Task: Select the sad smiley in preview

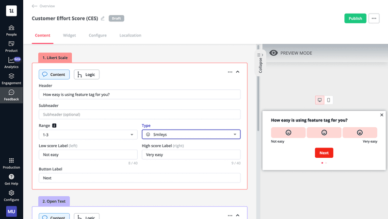Action: (288, 133)
